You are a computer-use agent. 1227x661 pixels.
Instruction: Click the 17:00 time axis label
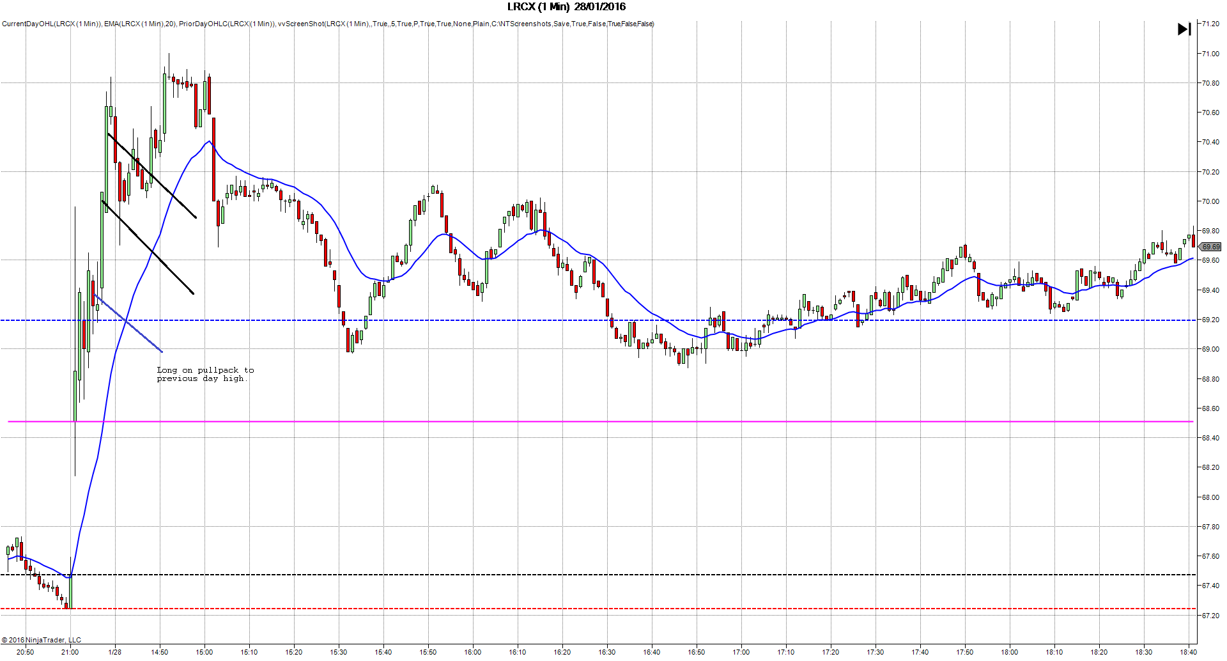coord(741,652)
